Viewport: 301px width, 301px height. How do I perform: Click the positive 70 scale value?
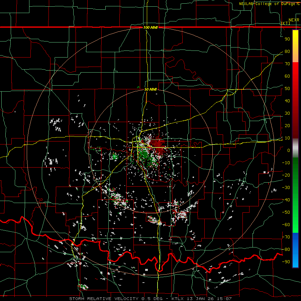(287, 64)
